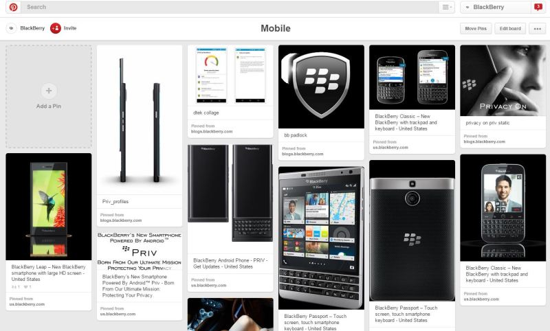Click the plus icon to add a pin
This screenshot has height=331, width=550.
click(49, 91)
